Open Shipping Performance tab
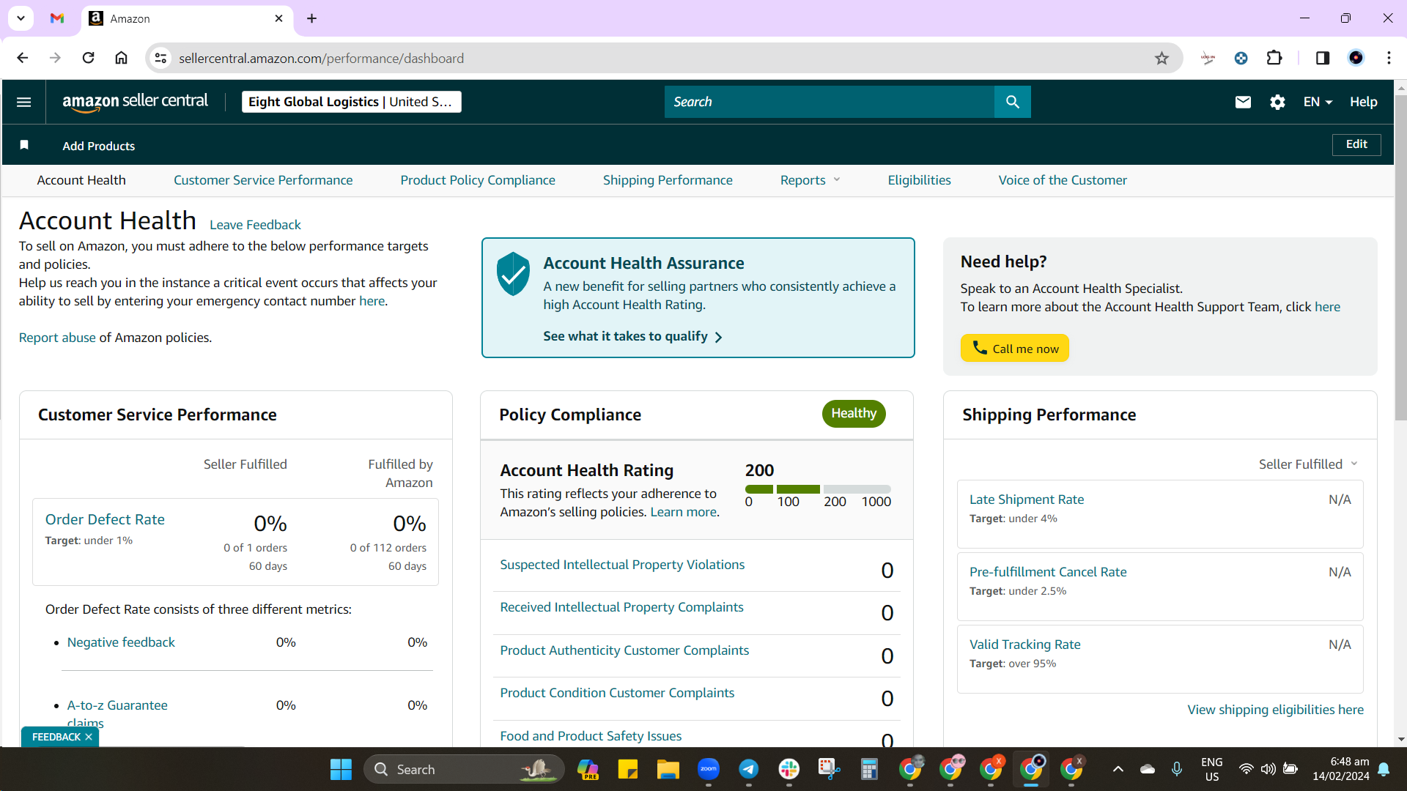Screen dimensions: 1407x791 pos(668,180)
